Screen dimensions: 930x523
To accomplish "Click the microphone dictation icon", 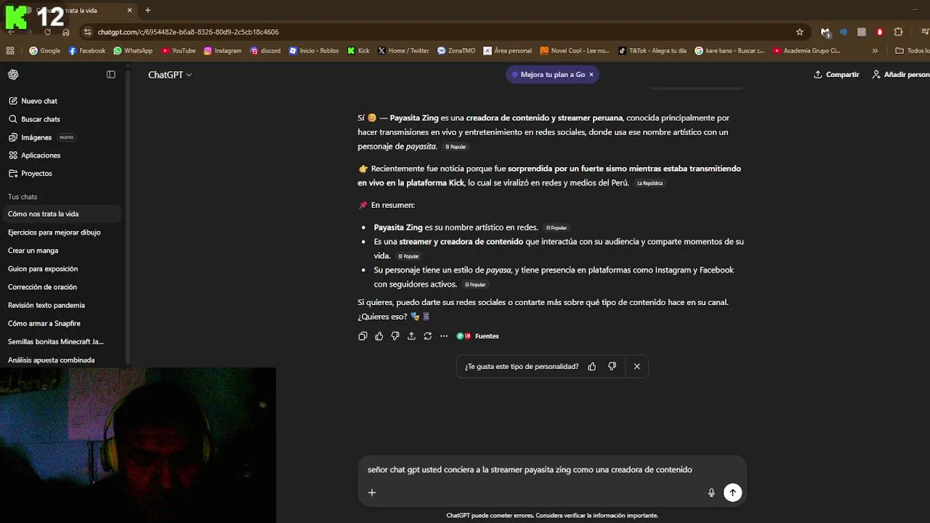I will coord(711,492).
